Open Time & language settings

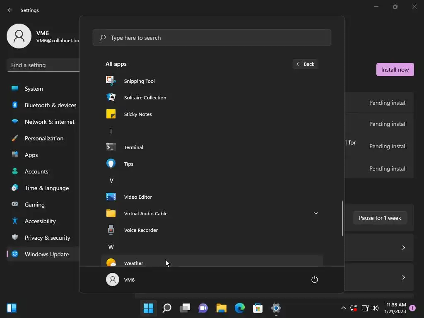point(43,188)
